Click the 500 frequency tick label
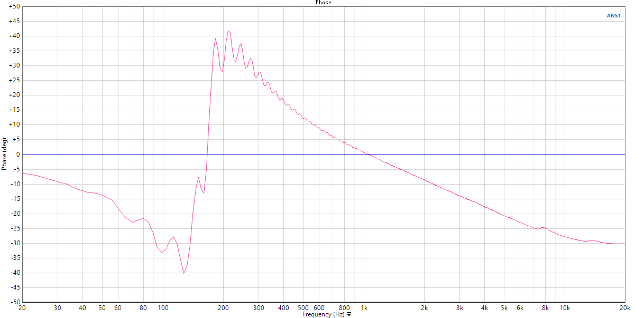 [x=303, y=308]
